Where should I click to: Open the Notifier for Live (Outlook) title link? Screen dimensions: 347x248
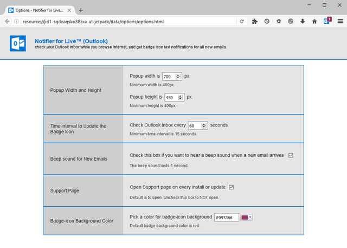(x=71, y=41)
